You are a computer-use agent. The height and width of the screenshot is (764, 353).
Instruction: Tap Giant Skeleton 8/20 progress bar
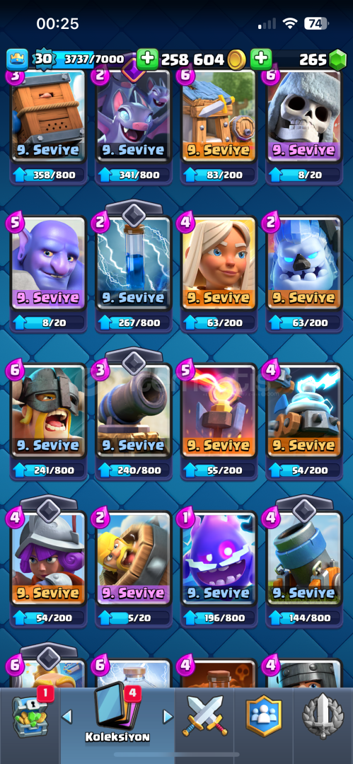click(303, 175)
